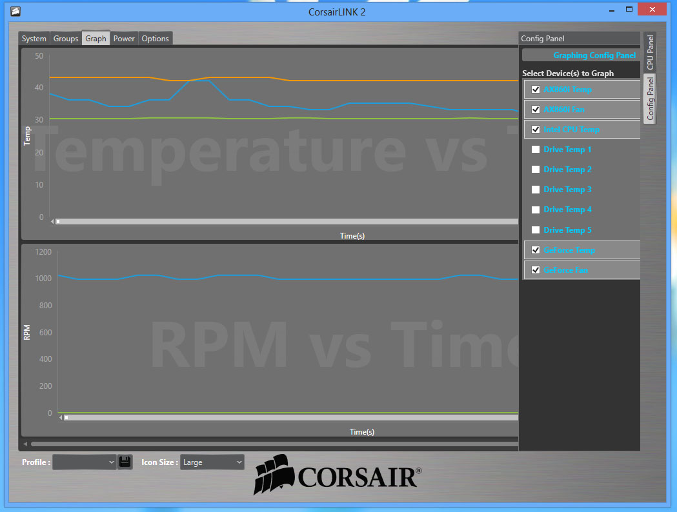Click the left arrow of Temperature graph scrollbar
The image size is (677, 512).
point(52,222)
